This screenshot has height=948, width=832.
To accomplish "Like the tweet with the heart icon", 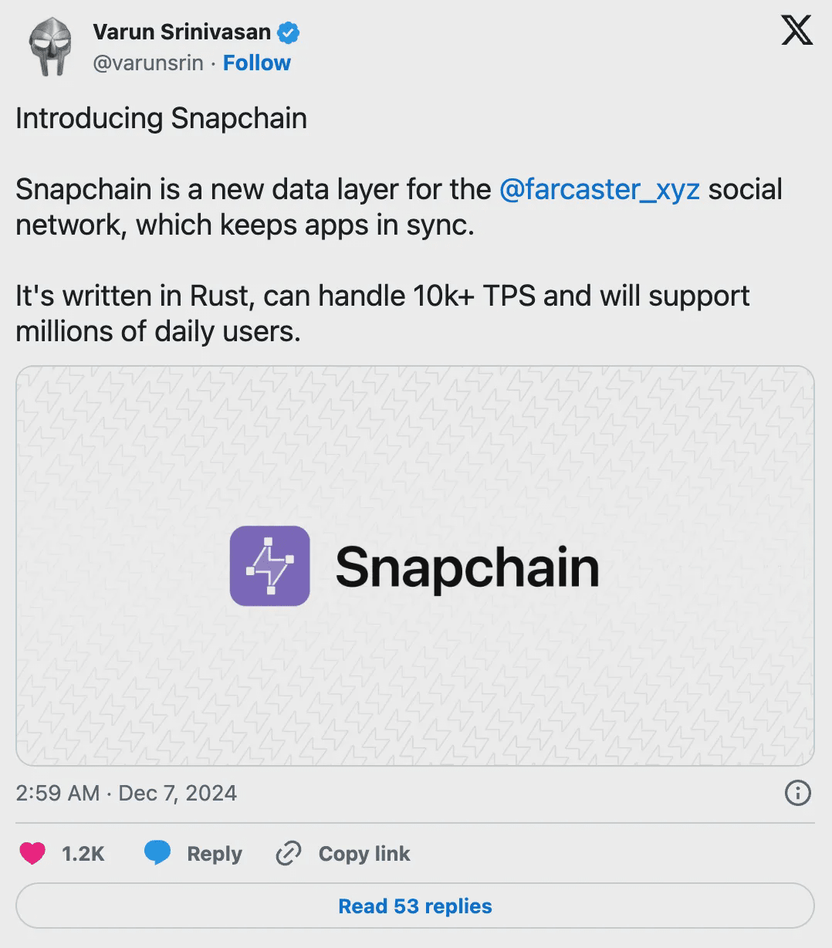I will point(32,853).
